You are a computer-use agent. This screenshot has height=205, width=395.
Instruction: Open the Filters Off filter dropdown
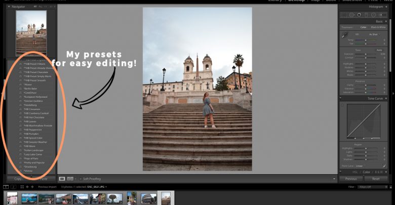click(373, 187)
